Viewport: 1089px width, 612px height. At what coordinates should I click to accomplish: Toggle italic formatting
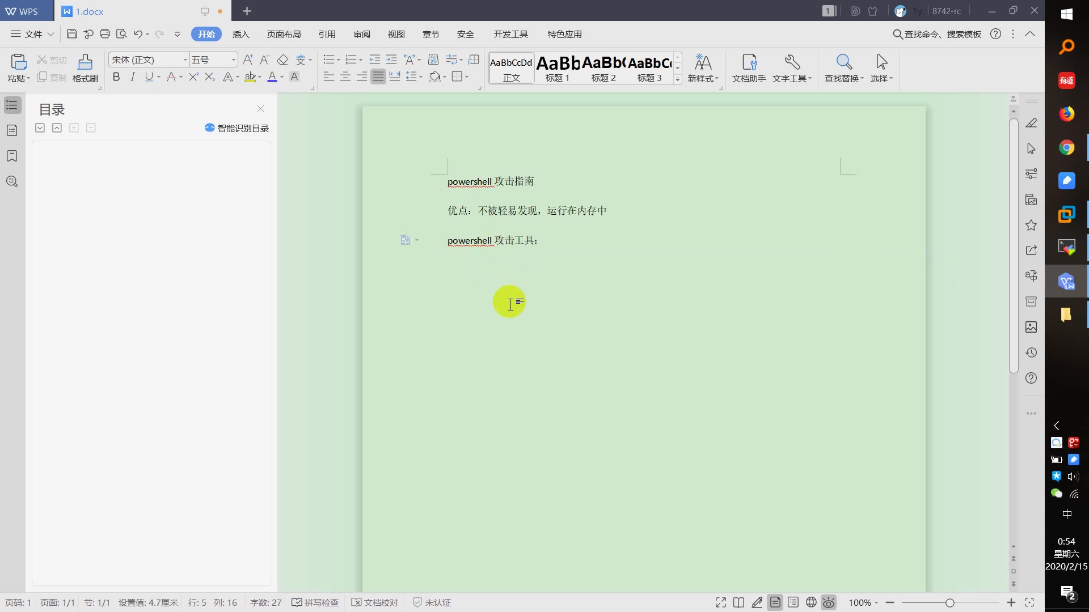tap(133, 77)
